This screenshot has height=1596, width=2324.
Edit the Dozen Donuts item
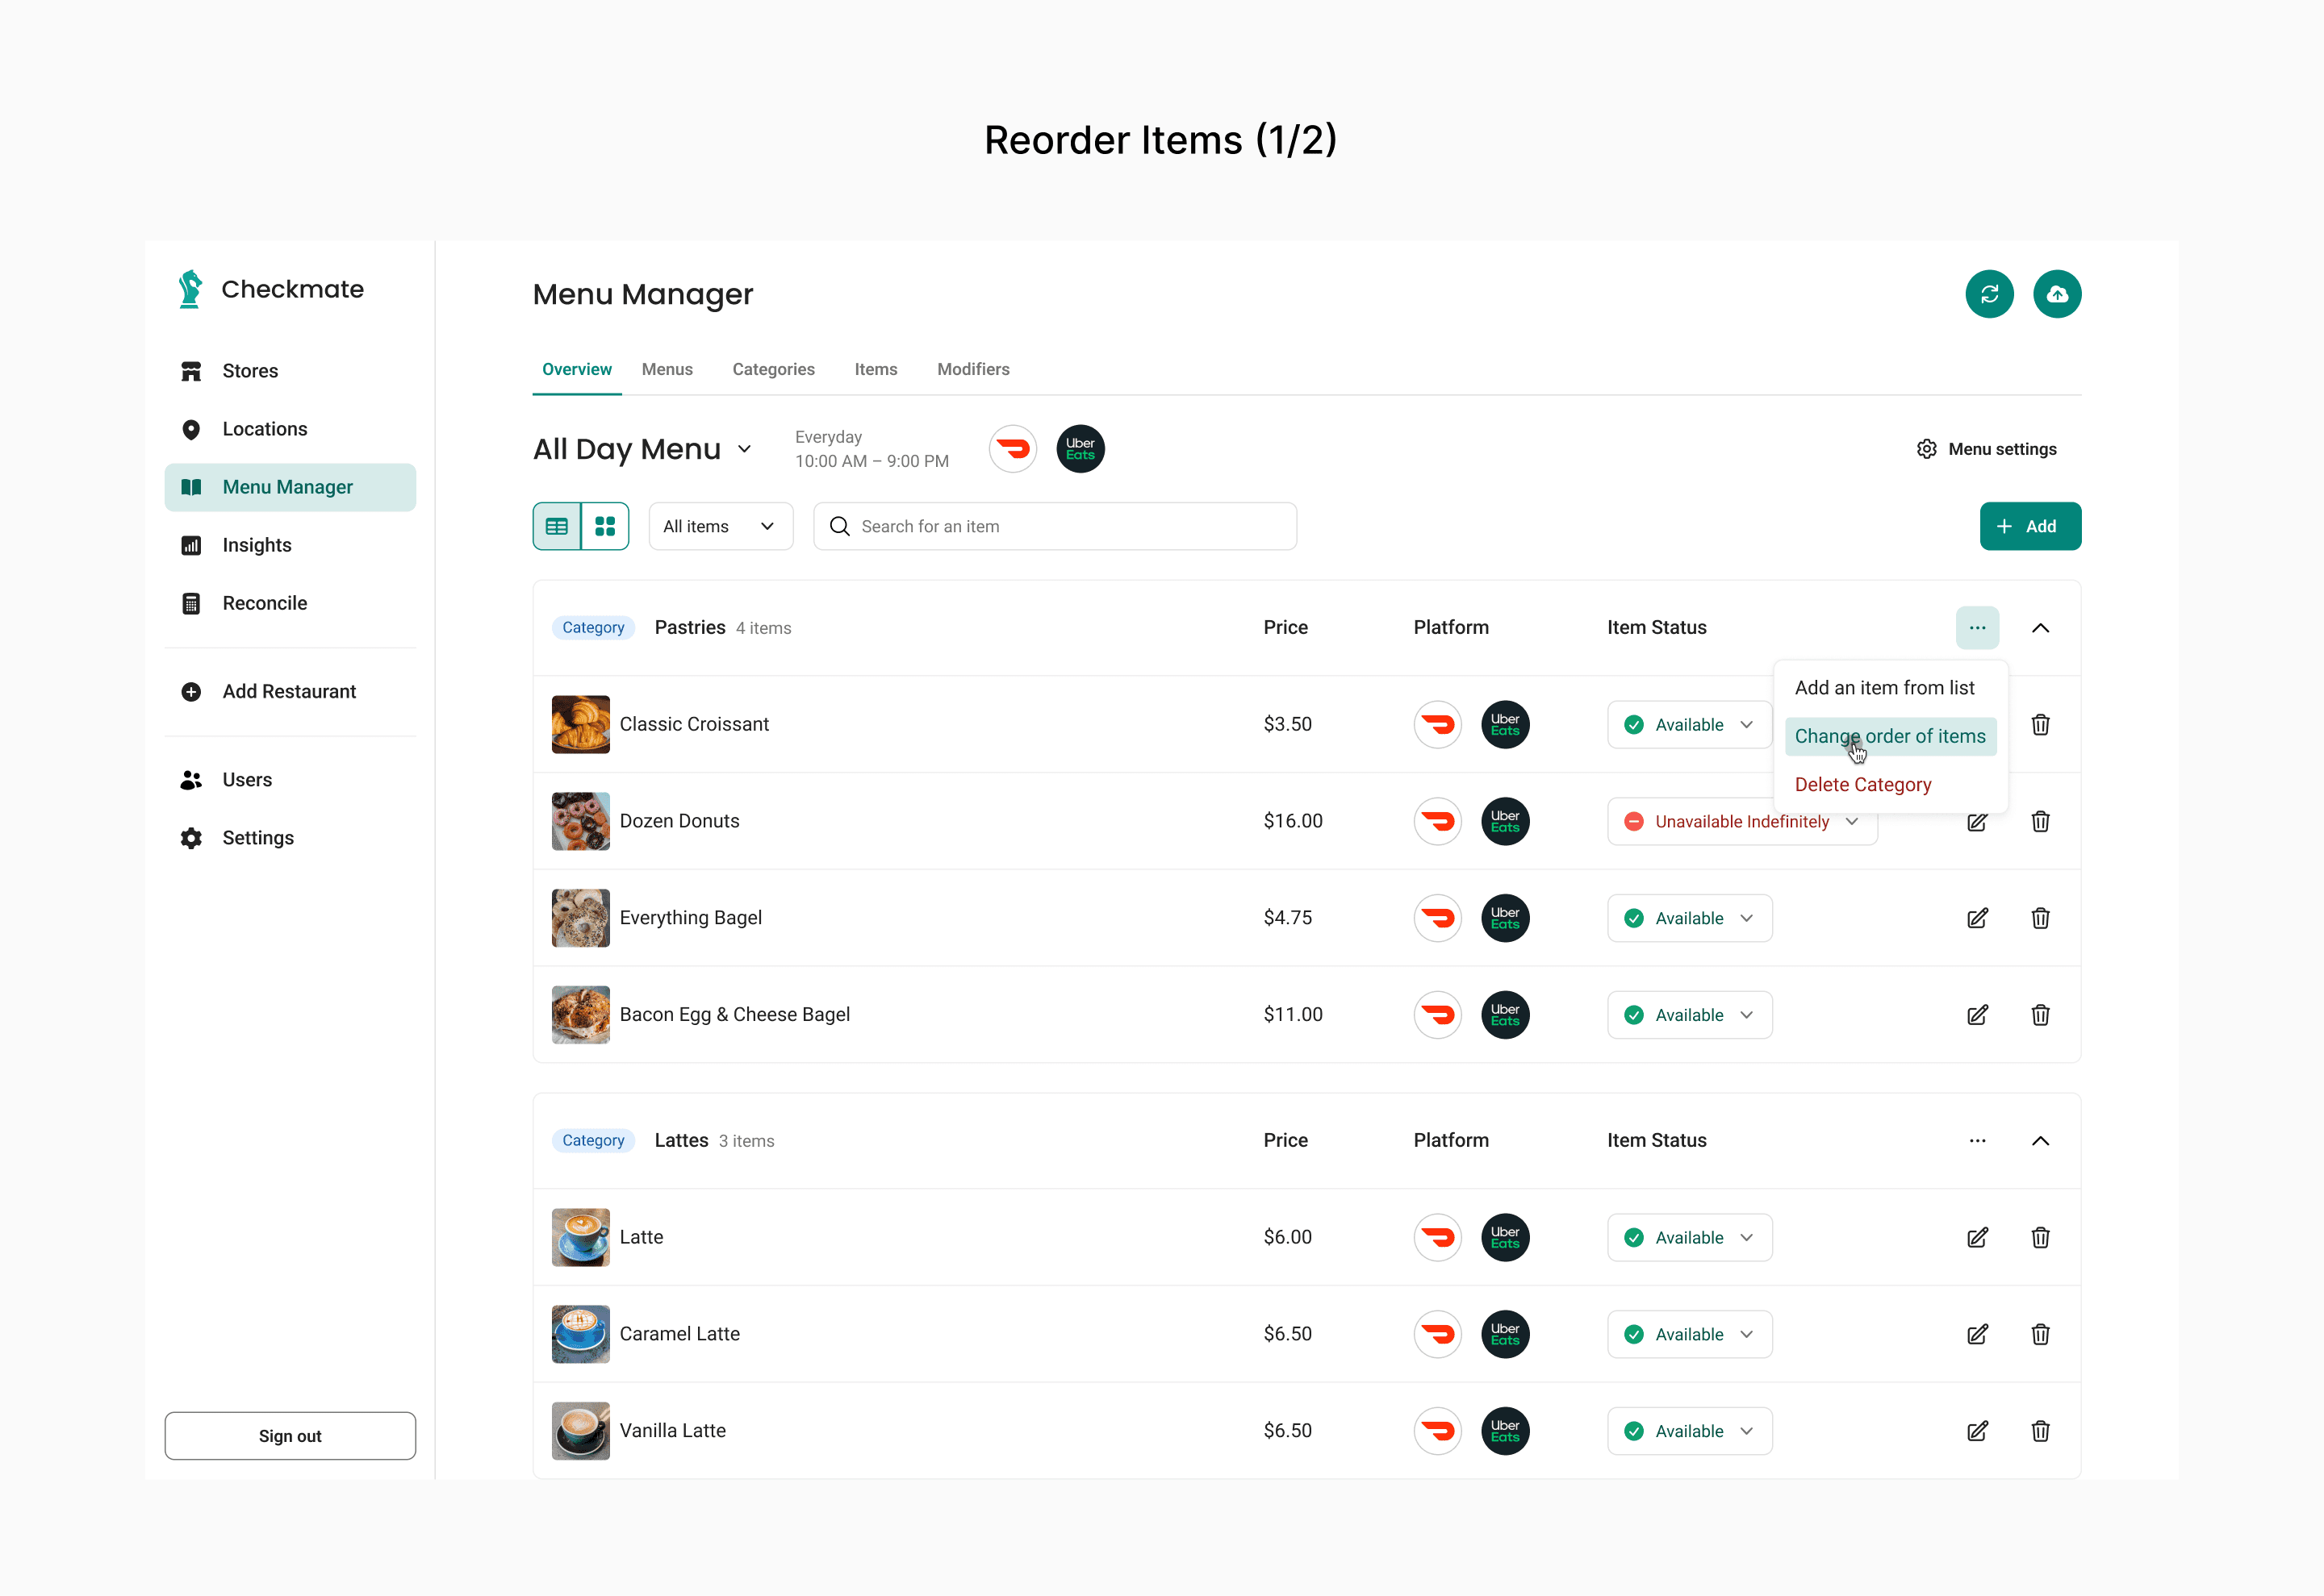click(x=1977, y=822)
